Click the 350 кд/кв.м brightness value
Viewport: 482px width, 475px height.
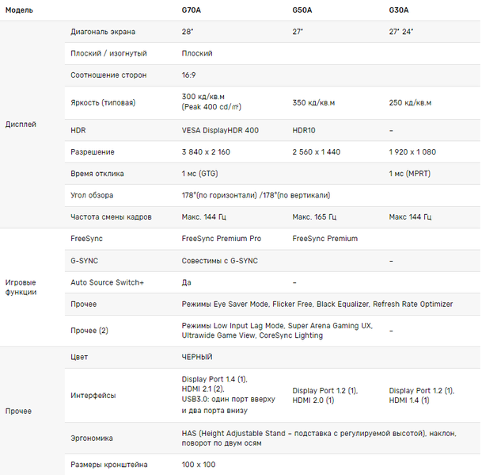pyautogui.click(x=313, y=102)
